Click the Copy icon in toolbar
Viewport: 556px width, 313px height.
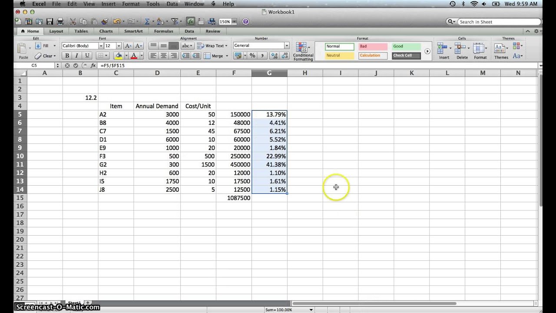click(x=83, y=21)
